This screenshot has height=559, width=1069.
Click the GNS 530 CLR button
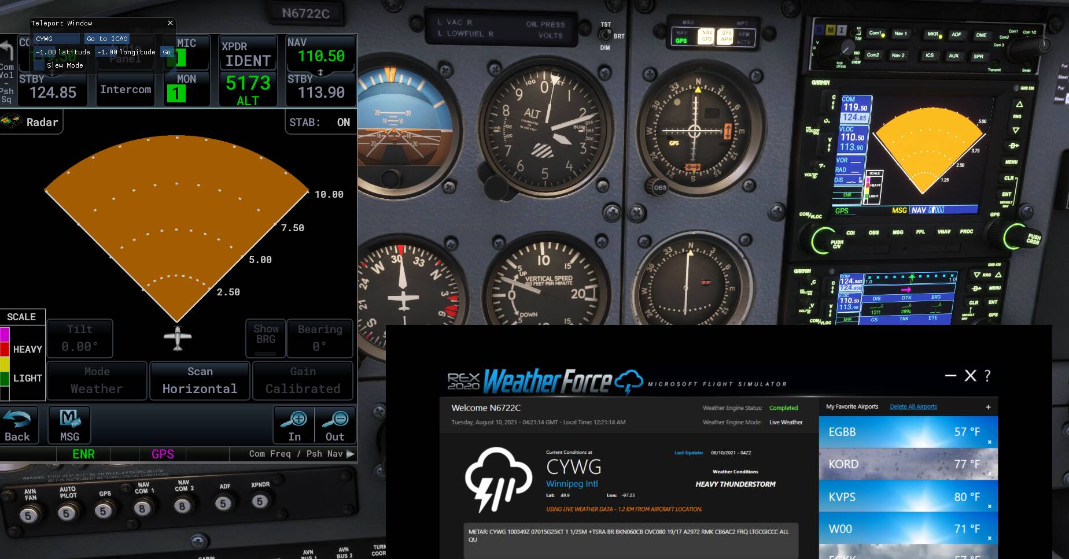1009,178
